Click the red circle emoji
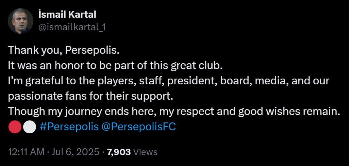 [x=15, y=127]
